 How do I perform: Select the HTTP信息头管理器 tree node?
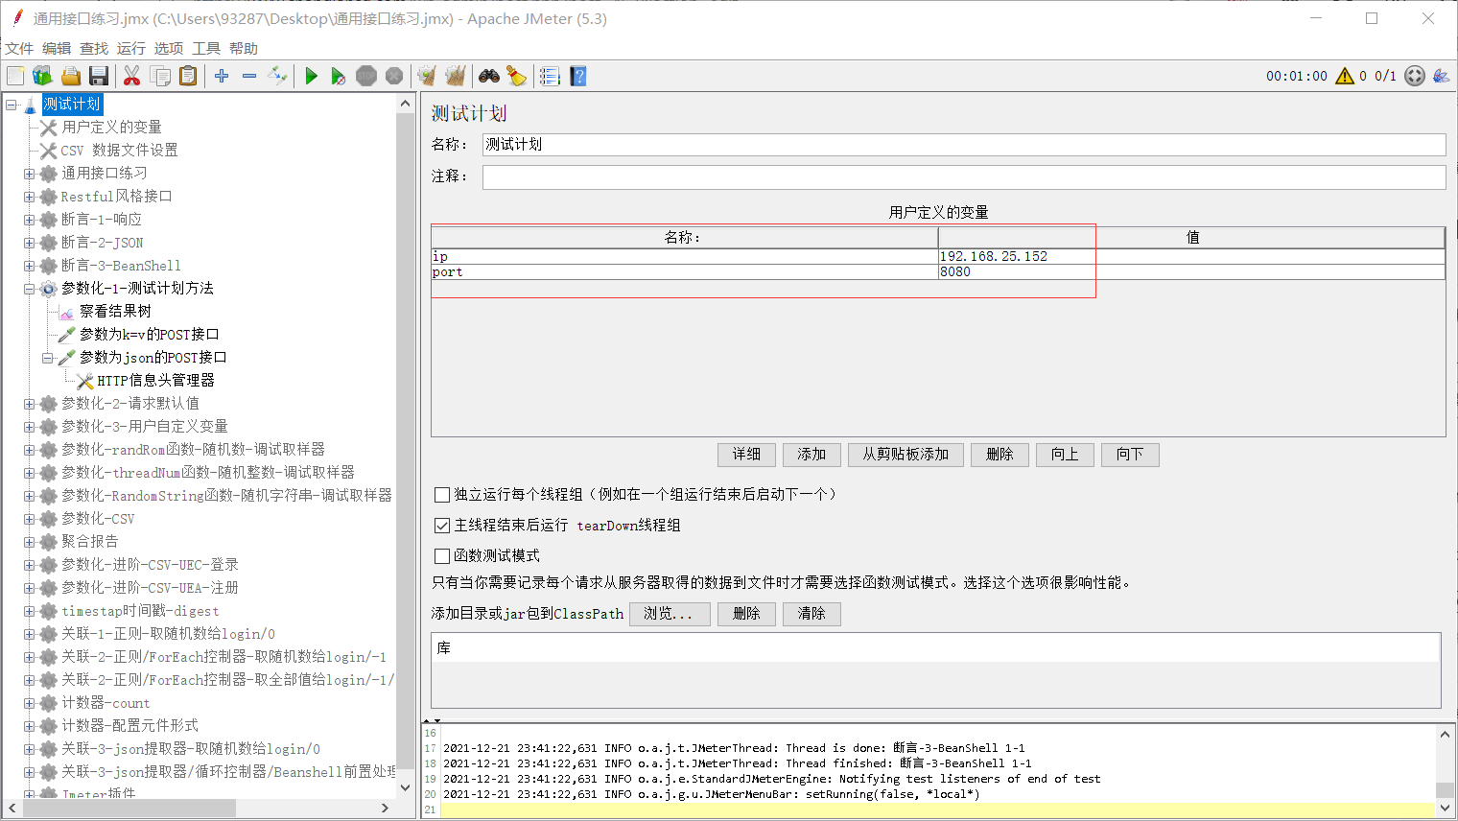[155, 381]
